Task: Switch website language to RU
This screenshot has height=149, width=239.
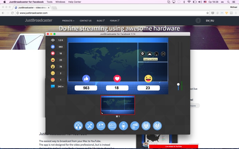Action: coord(212,21)
